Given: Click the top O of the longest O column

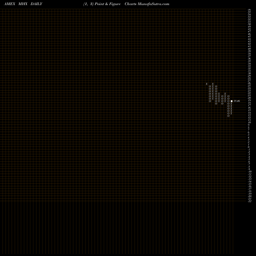Looking at the screenshot, I should coord(228,96).
